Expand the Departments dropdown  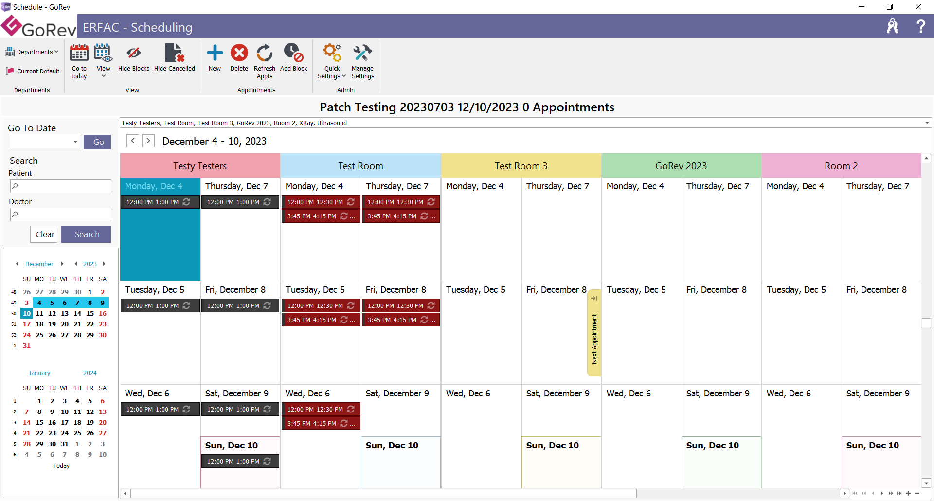(x=32, y=52)
